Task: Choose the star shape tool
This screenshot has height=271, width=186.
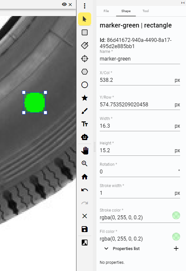Action: 85,98
